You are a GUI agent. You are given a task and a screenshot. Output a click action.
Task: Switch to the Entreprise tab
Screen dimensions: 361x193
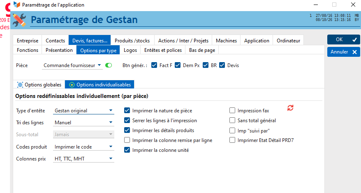[28, 41]
